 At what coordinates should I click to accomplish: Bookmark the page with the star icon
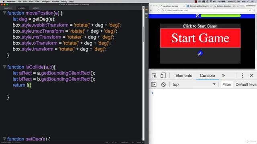pos(250,10)
